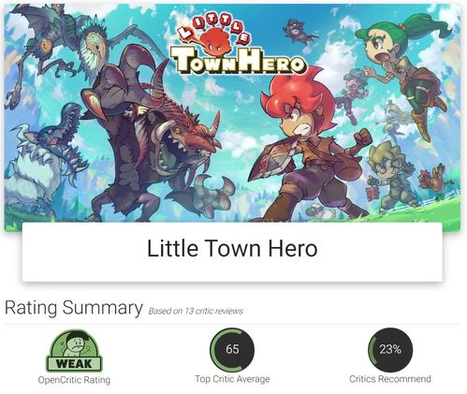Click the white title card panel
This screenshot has width=467, height=394.
[x=232, y=252]
